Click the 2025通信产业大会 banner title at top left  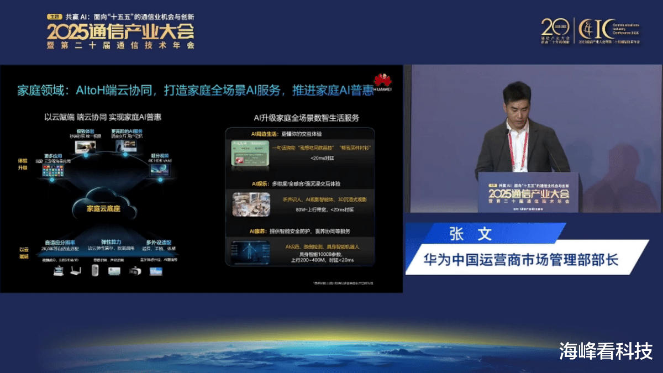[x=121, y=30]
